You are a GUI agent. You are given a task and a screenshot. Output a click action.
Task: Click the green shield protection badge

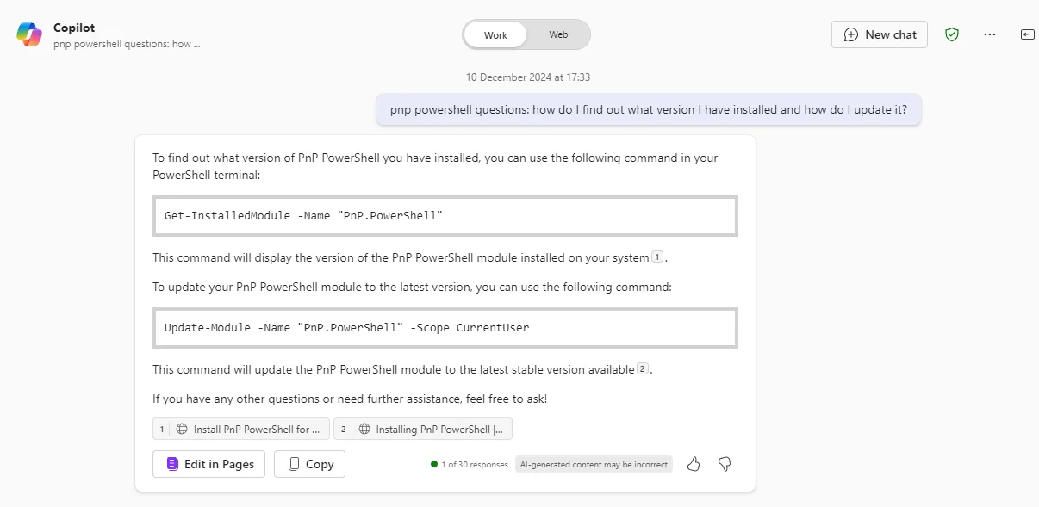[951, 34]
